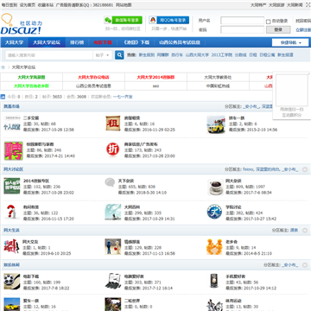The image size is (311, 311).
Task: Click the green WeChat login icon
Action: (x=108, y=20)
